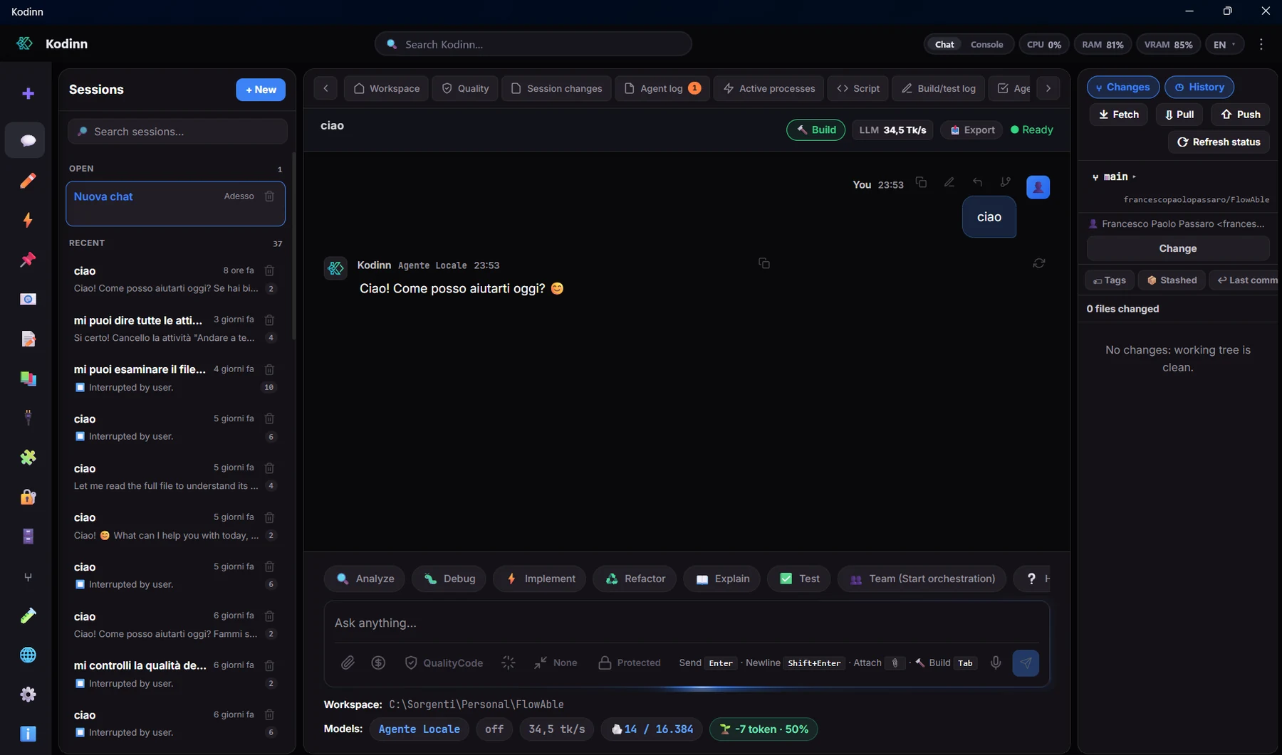Open the Agente Locale model selector

pyautogui.click(x=419, y=729)
